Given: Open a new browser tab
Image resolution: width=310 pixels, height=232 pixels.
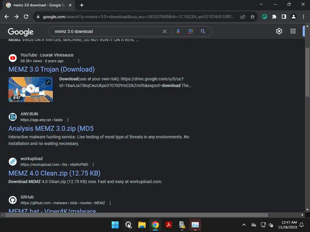Looking at the screenshot, I should [x=82, y=5].
